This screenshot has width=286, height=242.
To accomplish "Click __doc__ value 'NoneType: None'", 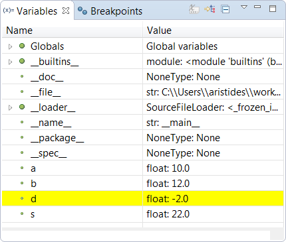I will [x=183, y=77].
